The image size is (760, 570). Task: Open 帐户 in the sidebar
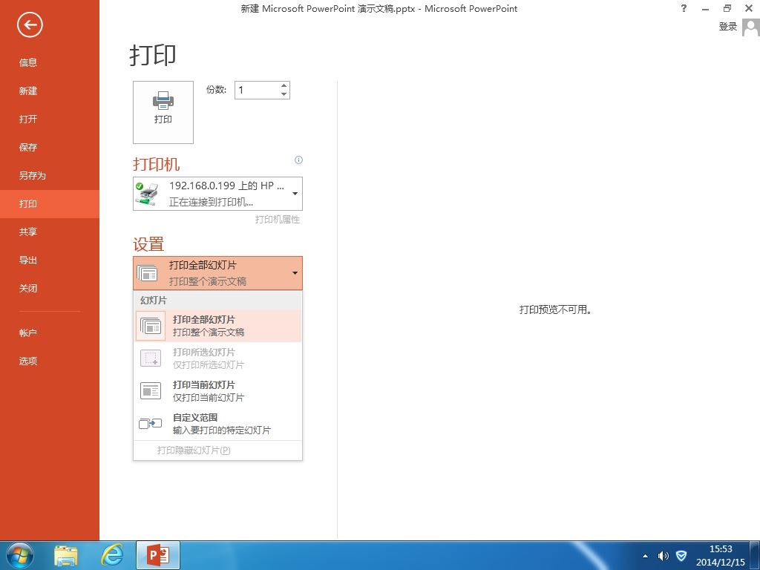(50, 333)
